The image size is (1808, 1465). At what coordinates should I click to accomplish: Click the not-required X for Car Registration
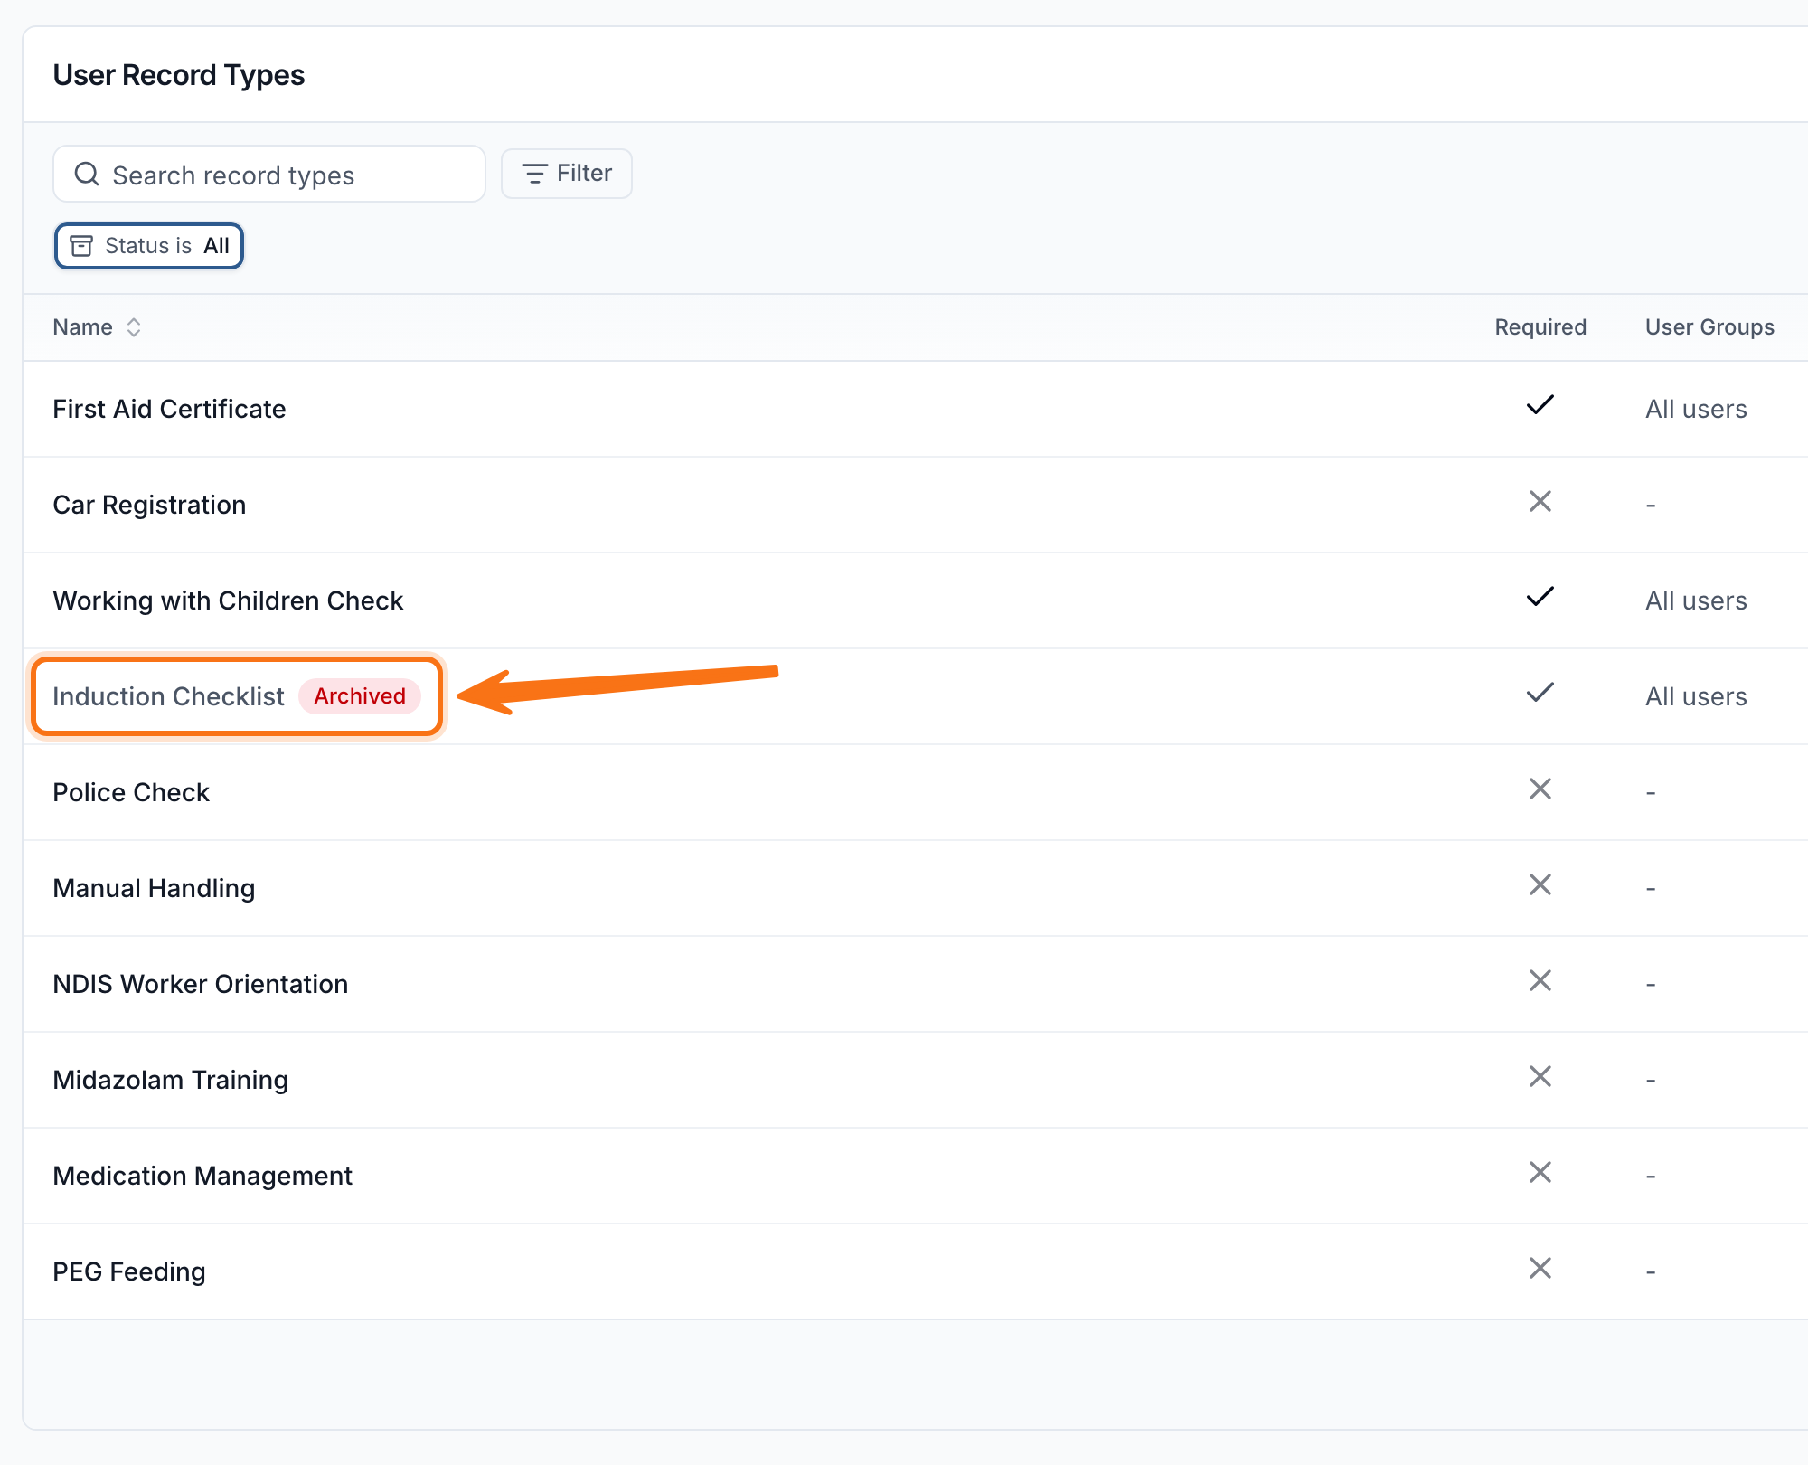[1540, 501]
